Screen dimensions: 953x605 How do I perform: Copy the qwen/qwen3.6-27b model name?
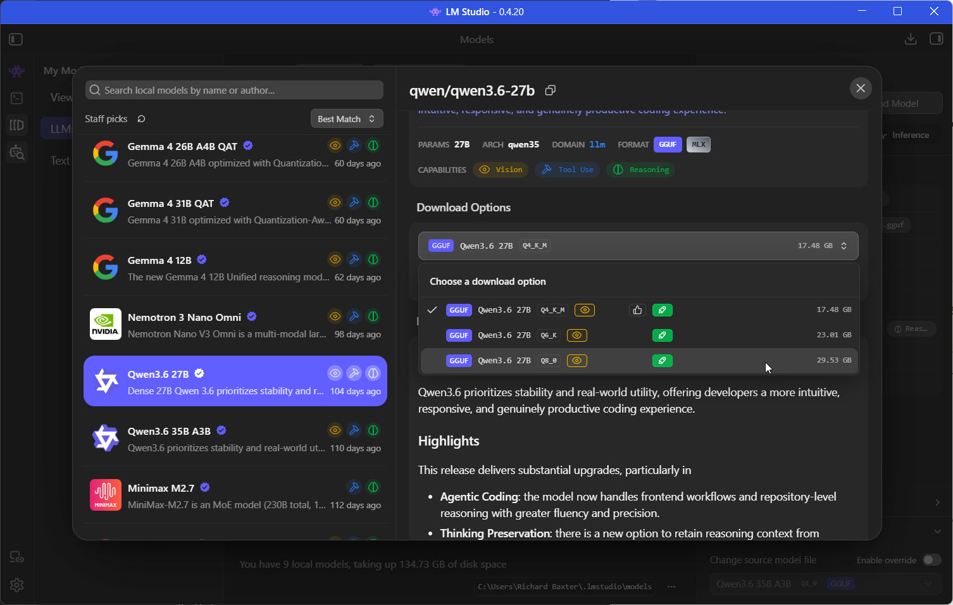coord(551,90)
